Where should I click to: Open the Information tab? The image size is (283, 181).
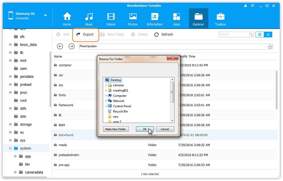(x=154, y=19)
